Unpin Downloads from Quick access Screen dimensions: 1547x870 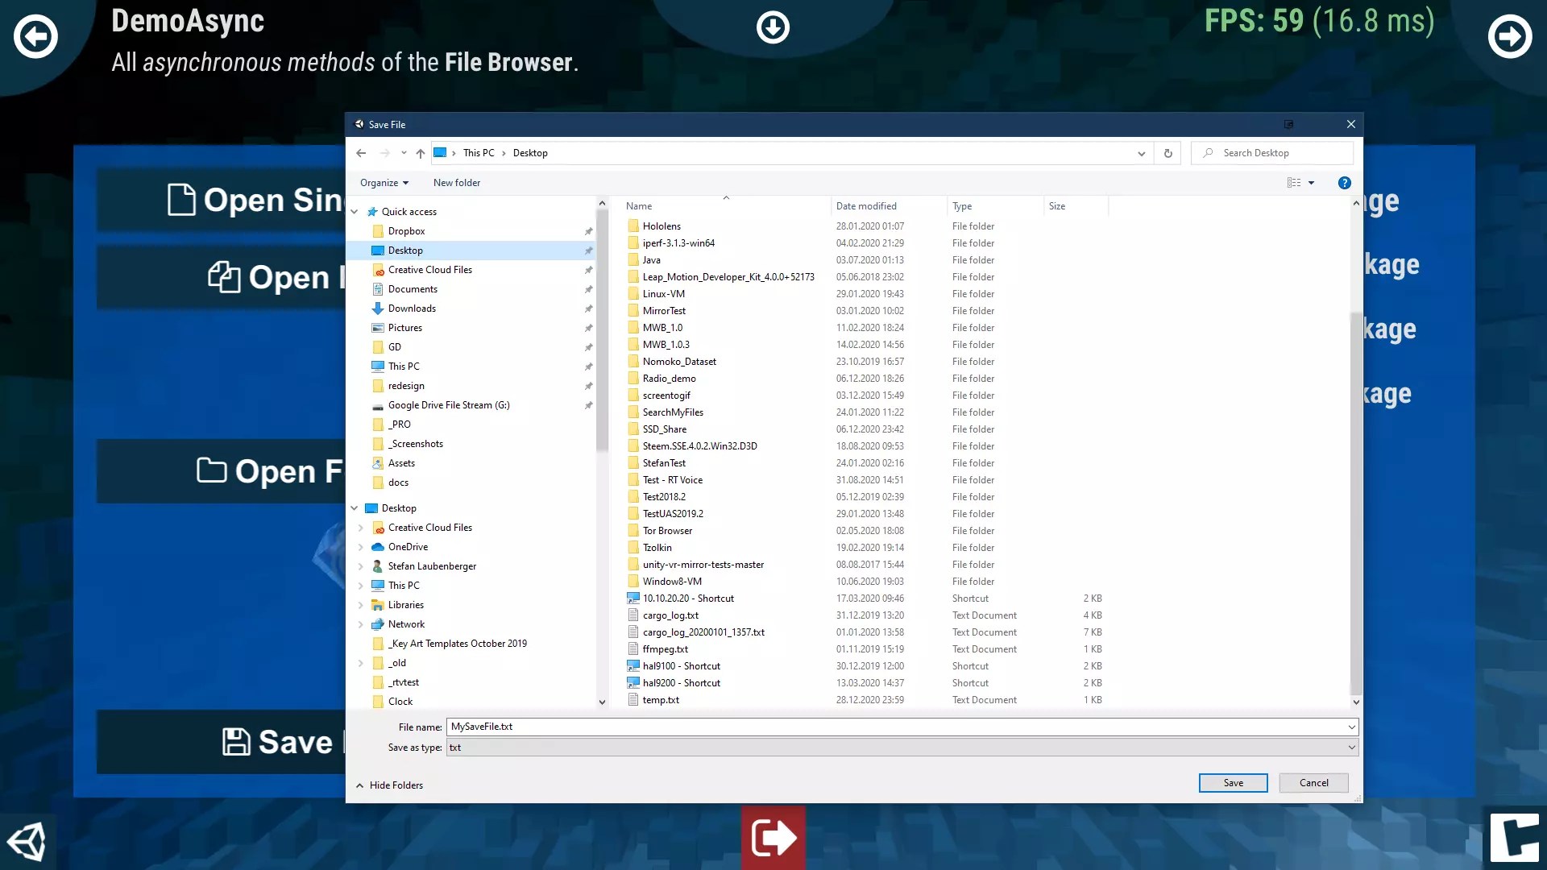point(589,309)
